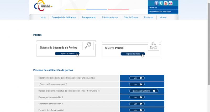Image resolution: width=210 pixels, height=112 pixels.
Task: Click 'Sistema de búsqueda de Peritos' title
Action: click(58, 48)
